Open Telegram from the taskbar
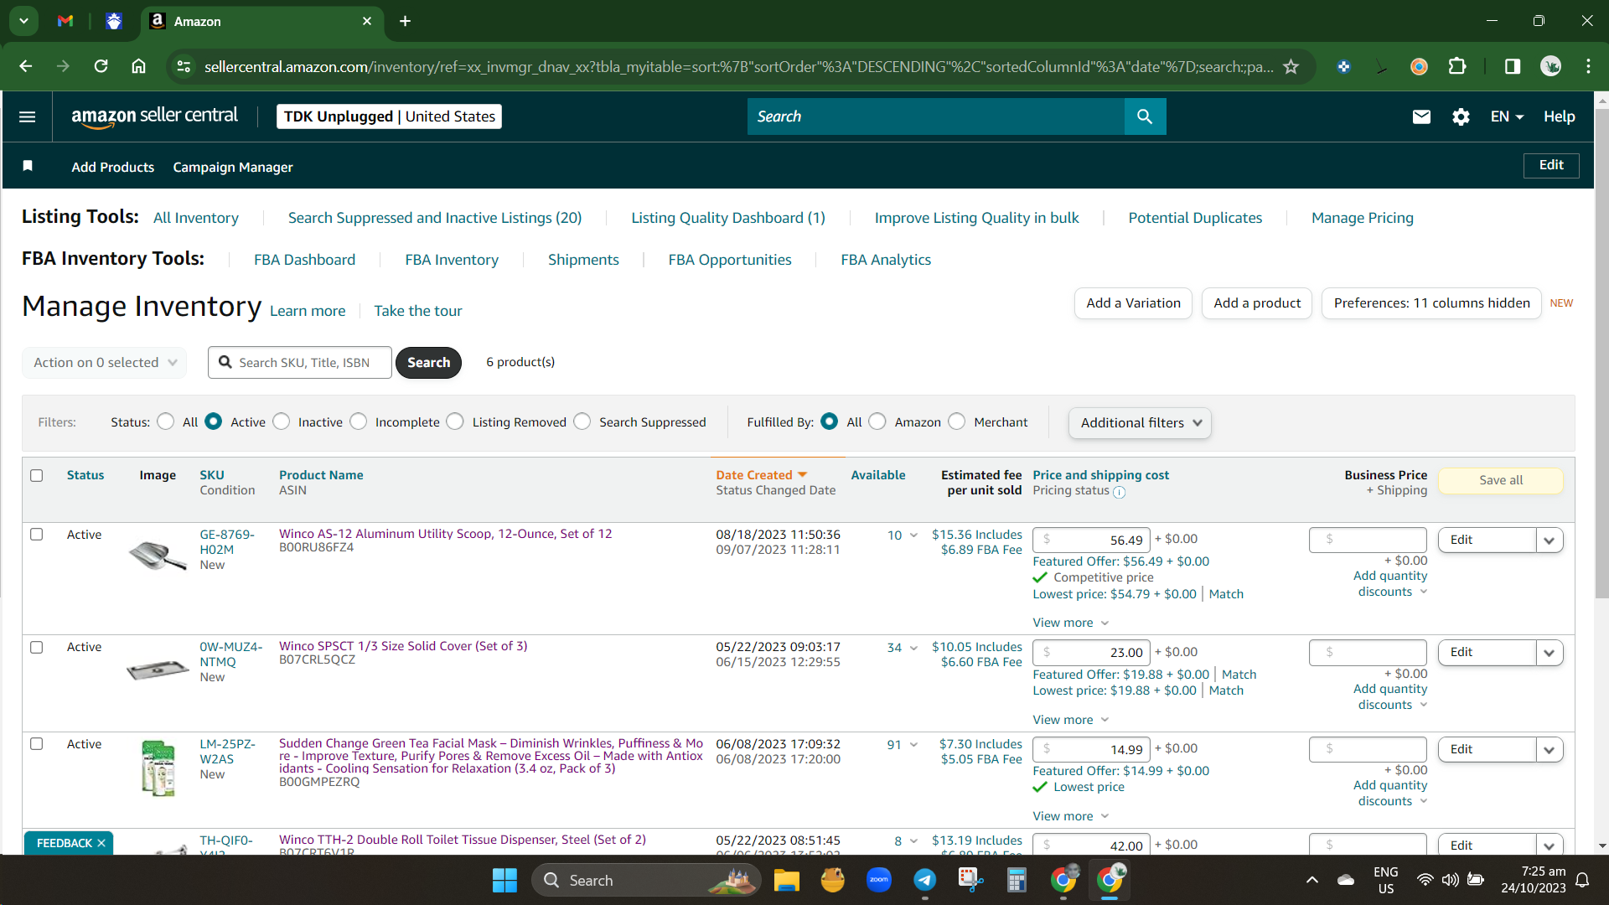This screenshot has width=1609, height=905. click(925, 880)
